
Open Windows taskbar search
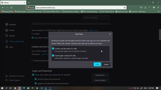(x=6, y=88)
